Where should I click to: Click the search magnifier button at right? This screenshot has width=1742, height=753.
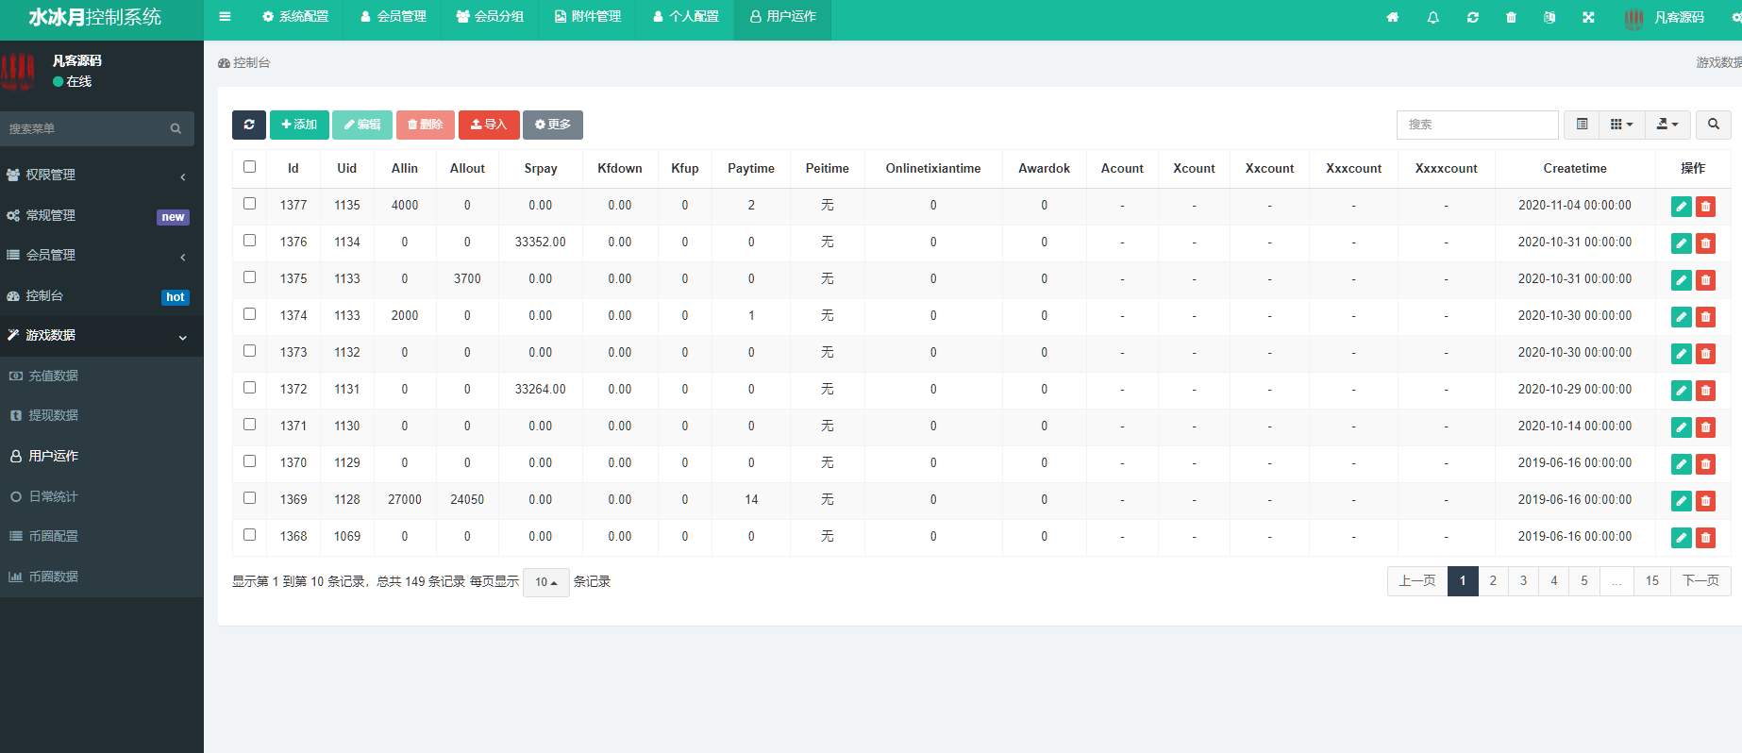(1713, 125)
